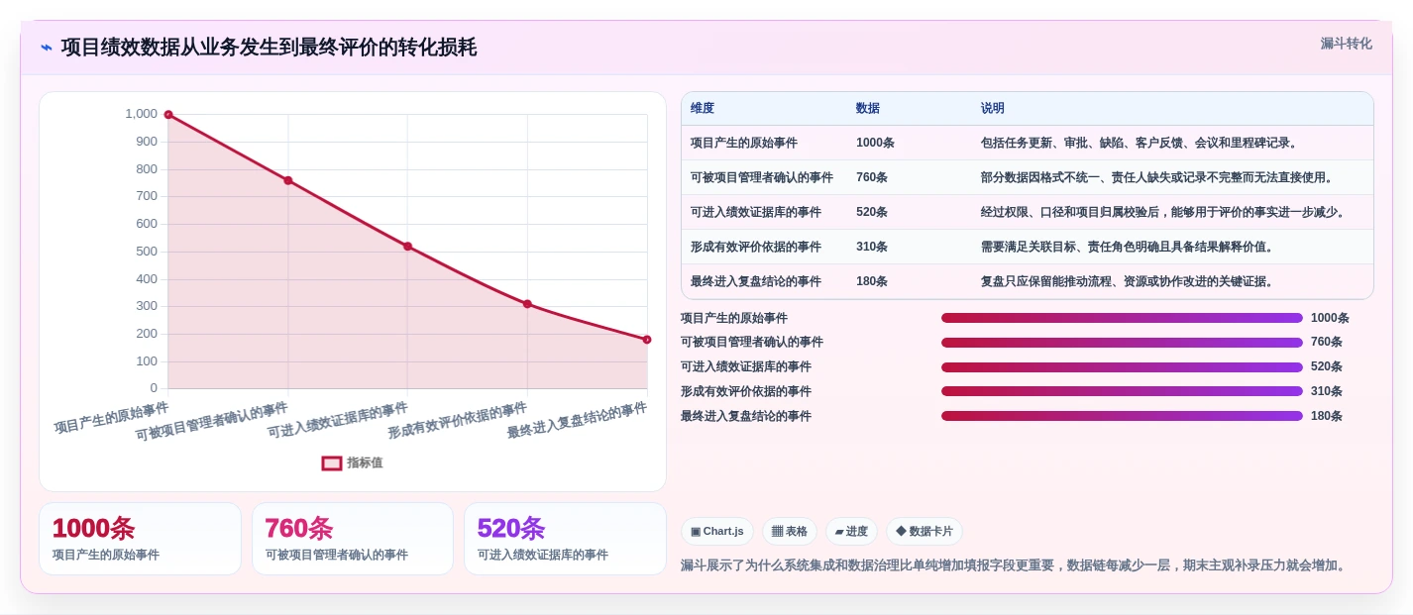Click x-axis label 最终进入复盘结论的事件
This screenshot has width=1413, height=615.
tap(577, 421)
